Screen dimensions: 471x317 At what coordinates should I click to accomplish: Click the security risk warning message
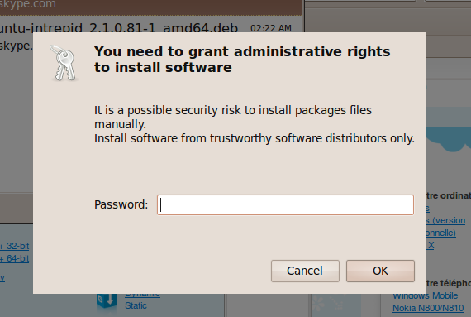[255, 124]
